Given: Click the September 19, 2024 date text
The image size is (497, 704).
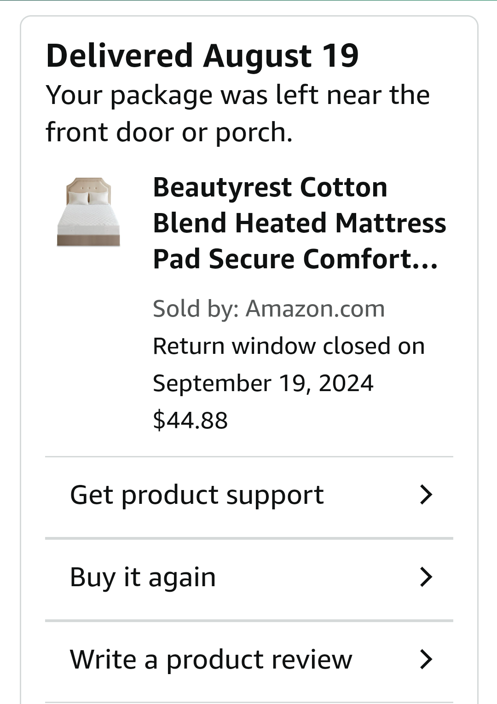Looking at the screenshot, I should pos(263,383).
